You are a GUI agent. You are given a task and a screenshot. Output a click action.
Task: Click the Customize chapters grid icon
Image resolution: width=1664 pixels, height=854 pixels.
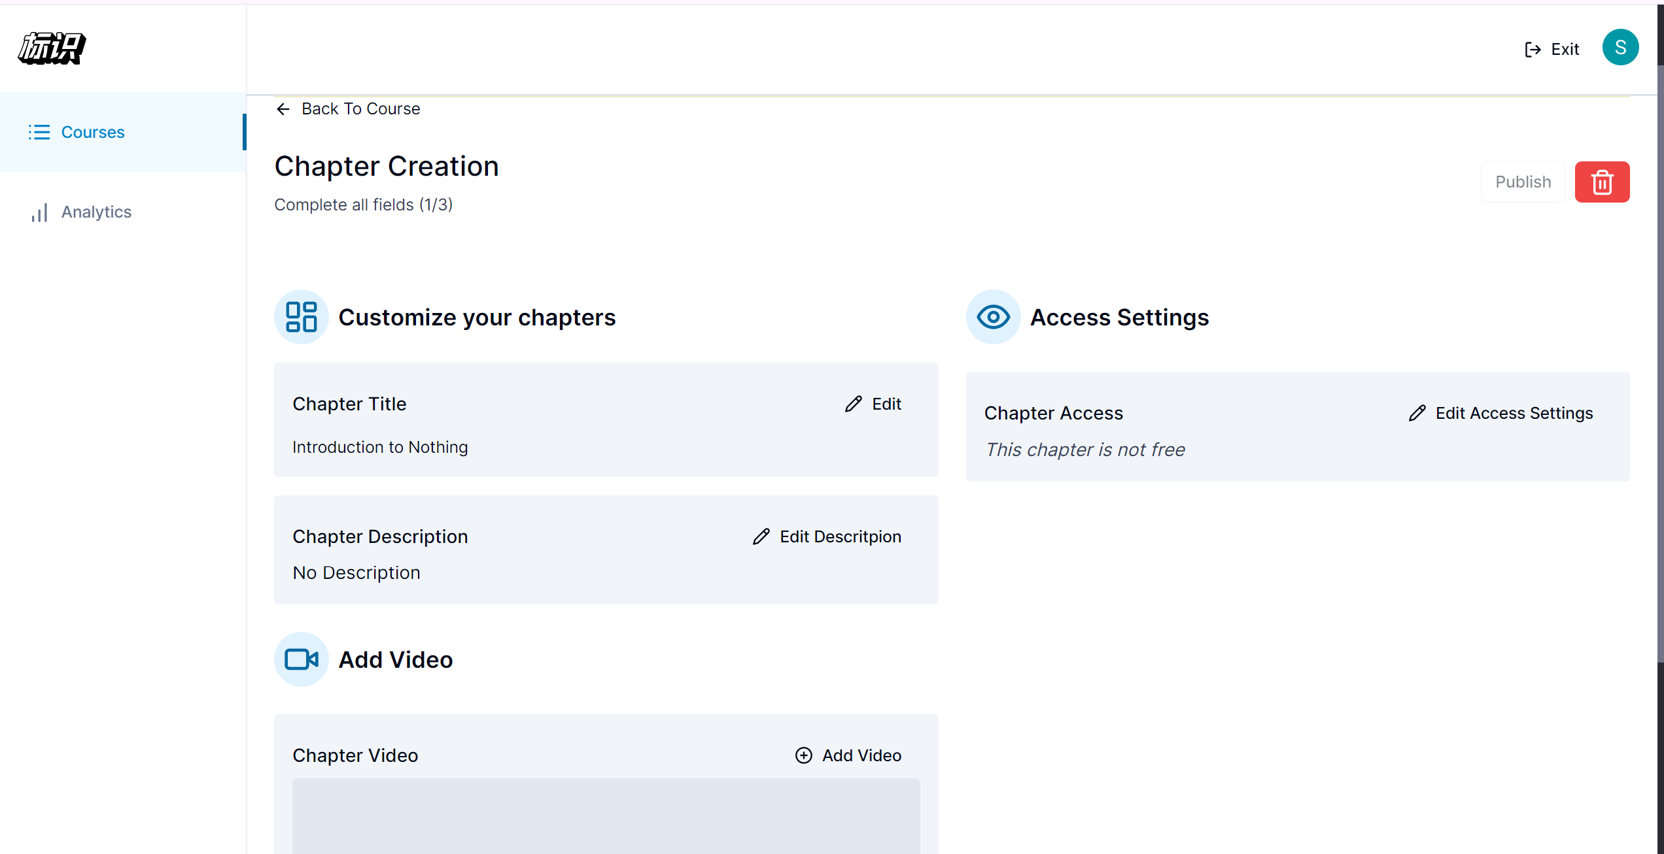[x=301, y=318]
